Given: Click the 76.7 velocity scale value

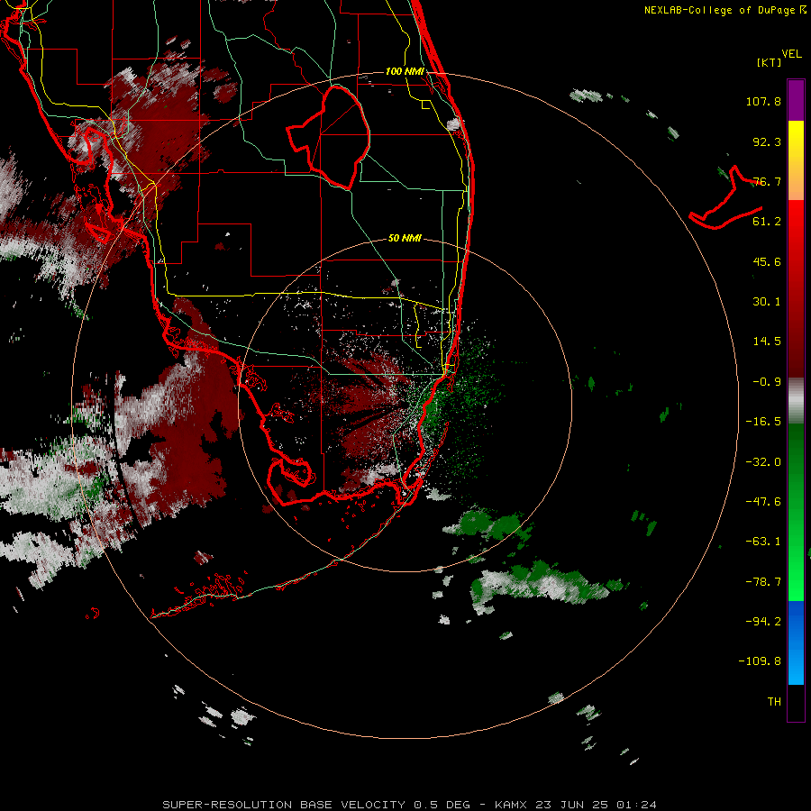Looking at the screenshot, I should [767, 181].
